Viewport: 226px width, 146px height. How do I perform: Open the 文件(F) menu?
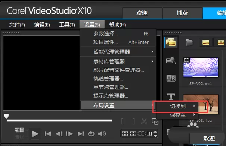17,25
